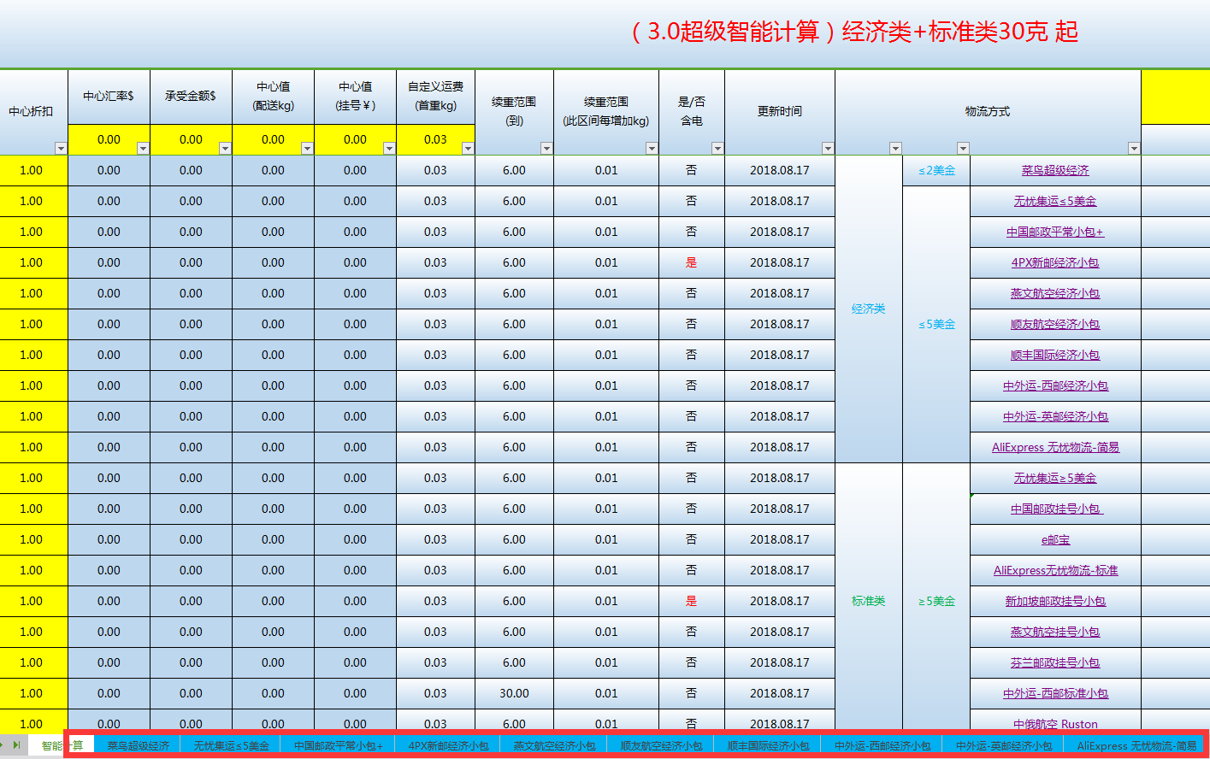Viewport: 1210px width, 759px height.
Task: Select 2018.08.17 date in e邮宝 row
Action: click(779, 539)
